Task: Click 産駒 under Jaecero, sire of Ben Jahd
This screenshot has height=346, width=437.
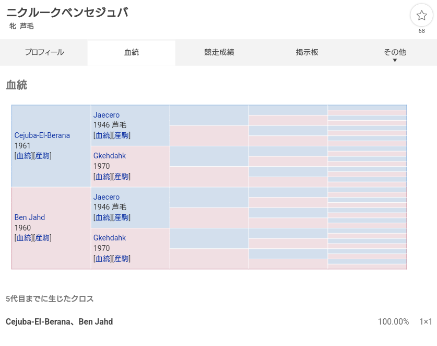Action: click(121, 217)
